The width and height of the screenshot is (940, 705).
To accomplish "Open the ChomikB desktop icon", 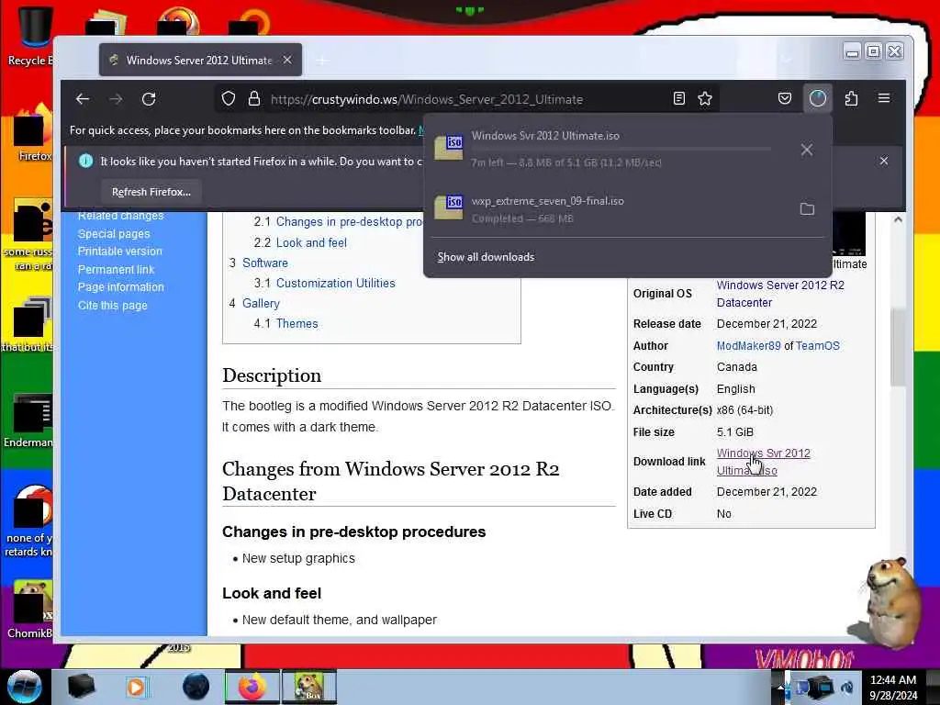I will point(30,609).
